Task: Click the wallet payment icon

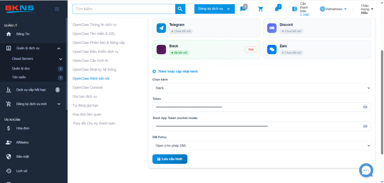Action: pos(295,9)
